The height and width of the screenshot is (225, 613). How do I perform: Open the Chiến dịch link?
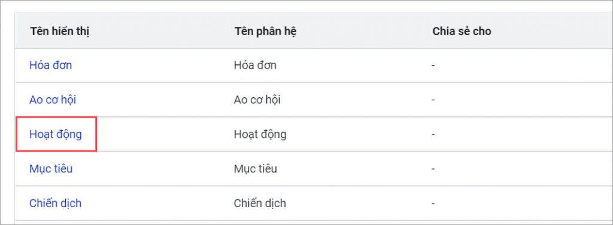pyautogui.click(x=55, y=203)
